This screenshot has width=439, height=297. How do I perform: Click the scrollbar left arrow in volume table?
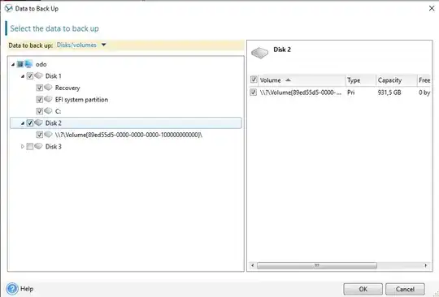[253, 265]
